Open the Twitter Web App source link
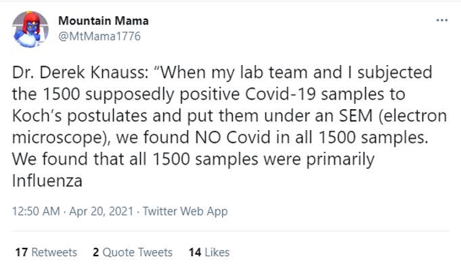Image resolution: width=461 pixels, height=271 pixels. point(185,211)
